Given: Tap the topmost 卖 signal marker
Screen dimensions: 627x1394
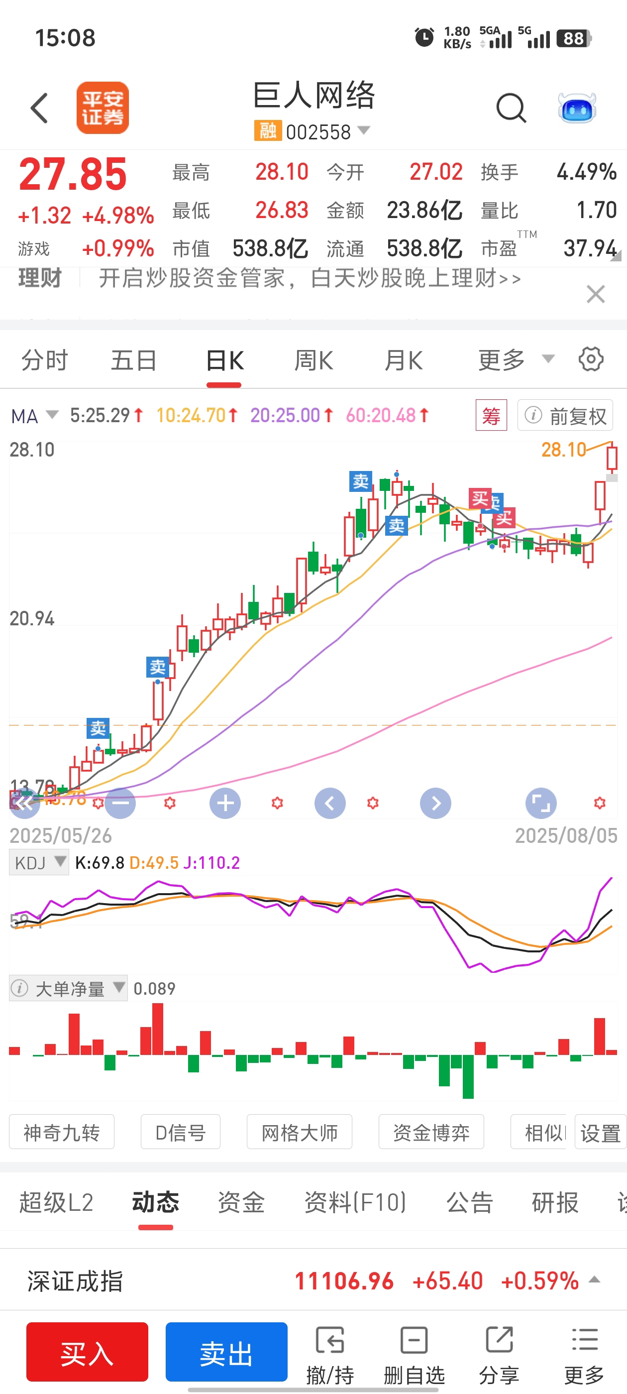Looking at the screenshot, I should click(361, 481).
